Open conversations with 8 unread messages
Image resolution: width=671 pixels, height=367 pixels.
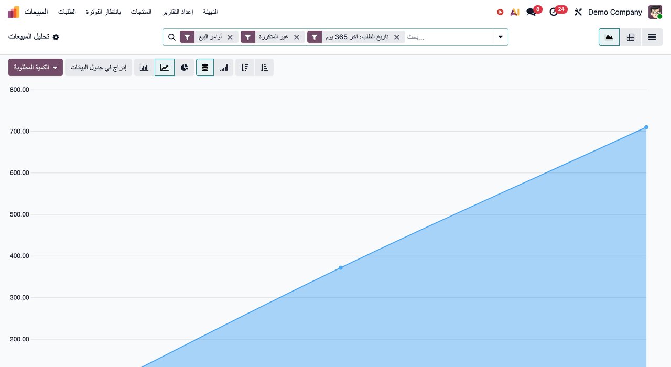click(x=534, y=11)
